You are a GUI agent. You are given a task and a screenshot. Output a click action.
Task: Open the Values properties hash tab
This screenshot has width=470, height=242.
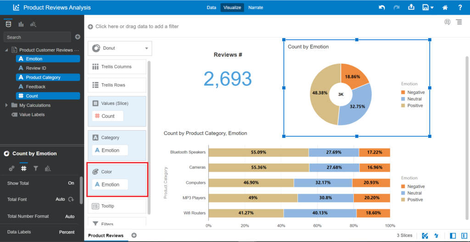[x=24, y=169]
